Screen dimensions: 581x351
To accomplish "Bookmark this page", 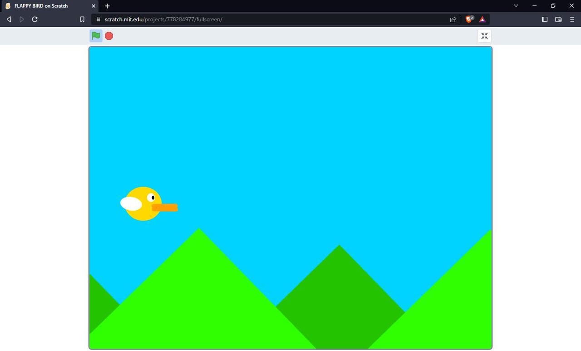I will pos(82,20).
